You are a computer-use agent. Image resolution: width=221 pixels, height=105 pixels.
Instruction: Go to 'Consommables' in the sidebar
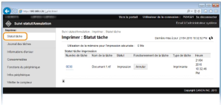point(17,59)
